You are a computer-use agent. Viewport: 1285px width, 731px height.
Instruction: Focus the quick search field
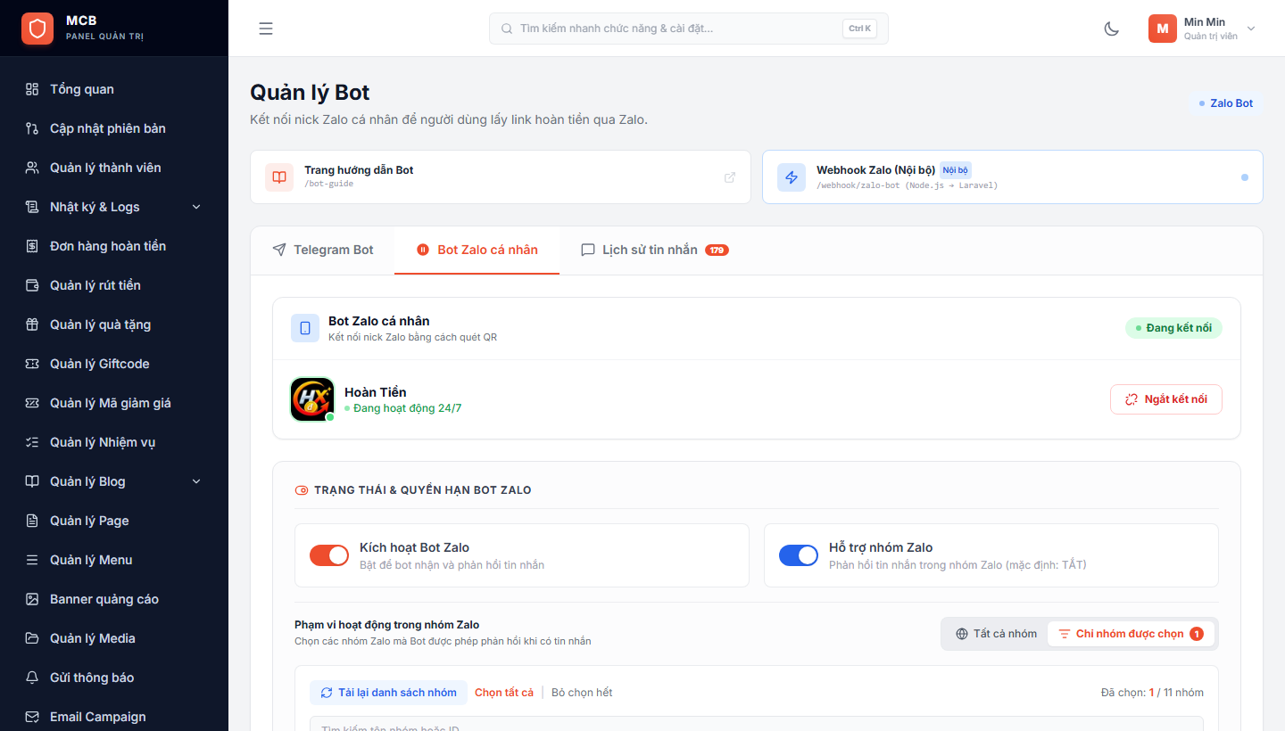(689, 29)
